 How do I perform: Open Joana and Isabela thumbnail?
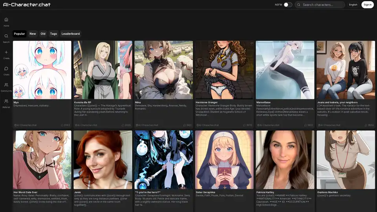(346, 70)
